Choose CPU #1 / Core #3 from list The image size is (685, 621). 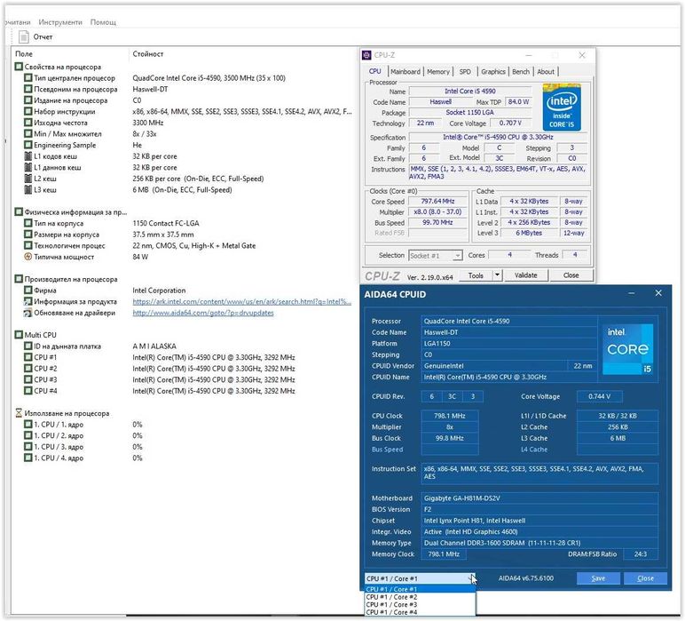(x=421, y=605)
